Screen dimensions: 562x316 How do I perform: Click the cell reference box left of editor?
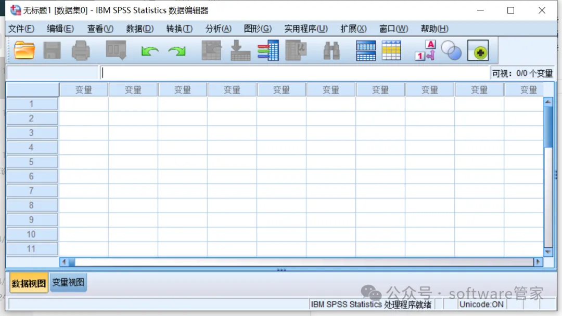[x=53, y=73]
